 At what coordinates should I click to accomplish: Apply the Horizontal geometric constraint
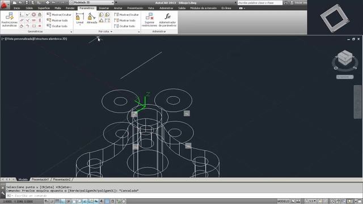pyautogui.click(x=34, y=20)
